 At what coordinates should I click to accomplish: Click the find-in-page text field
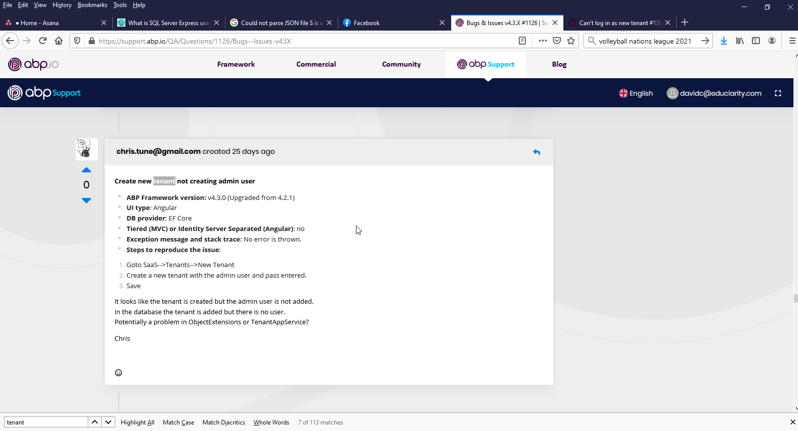[46, 422]
